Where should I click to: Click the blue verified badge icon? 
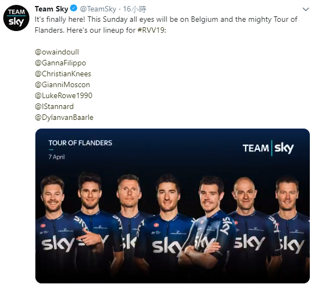pos(74,9)
